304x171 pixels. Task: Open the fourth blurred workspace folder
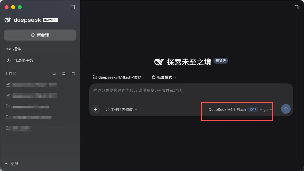[x=29, y=117]
